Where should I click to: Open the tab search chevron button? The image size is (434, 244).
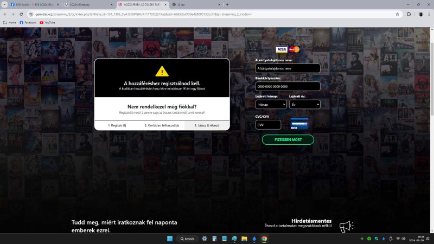coord(4,4)
